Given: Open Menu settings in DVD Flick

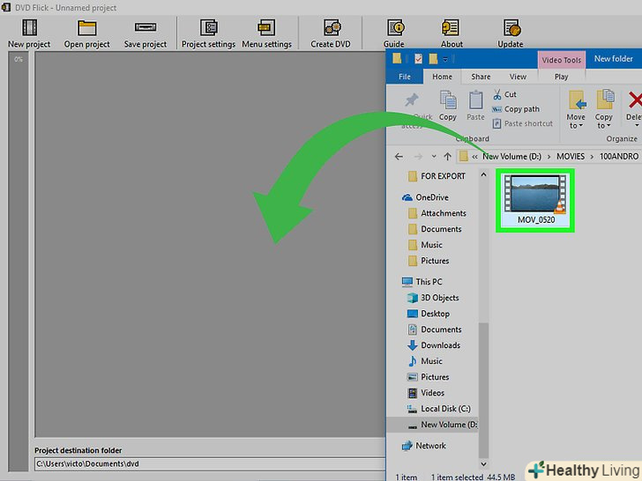Looking at the screenshot, I should (266, 34).
